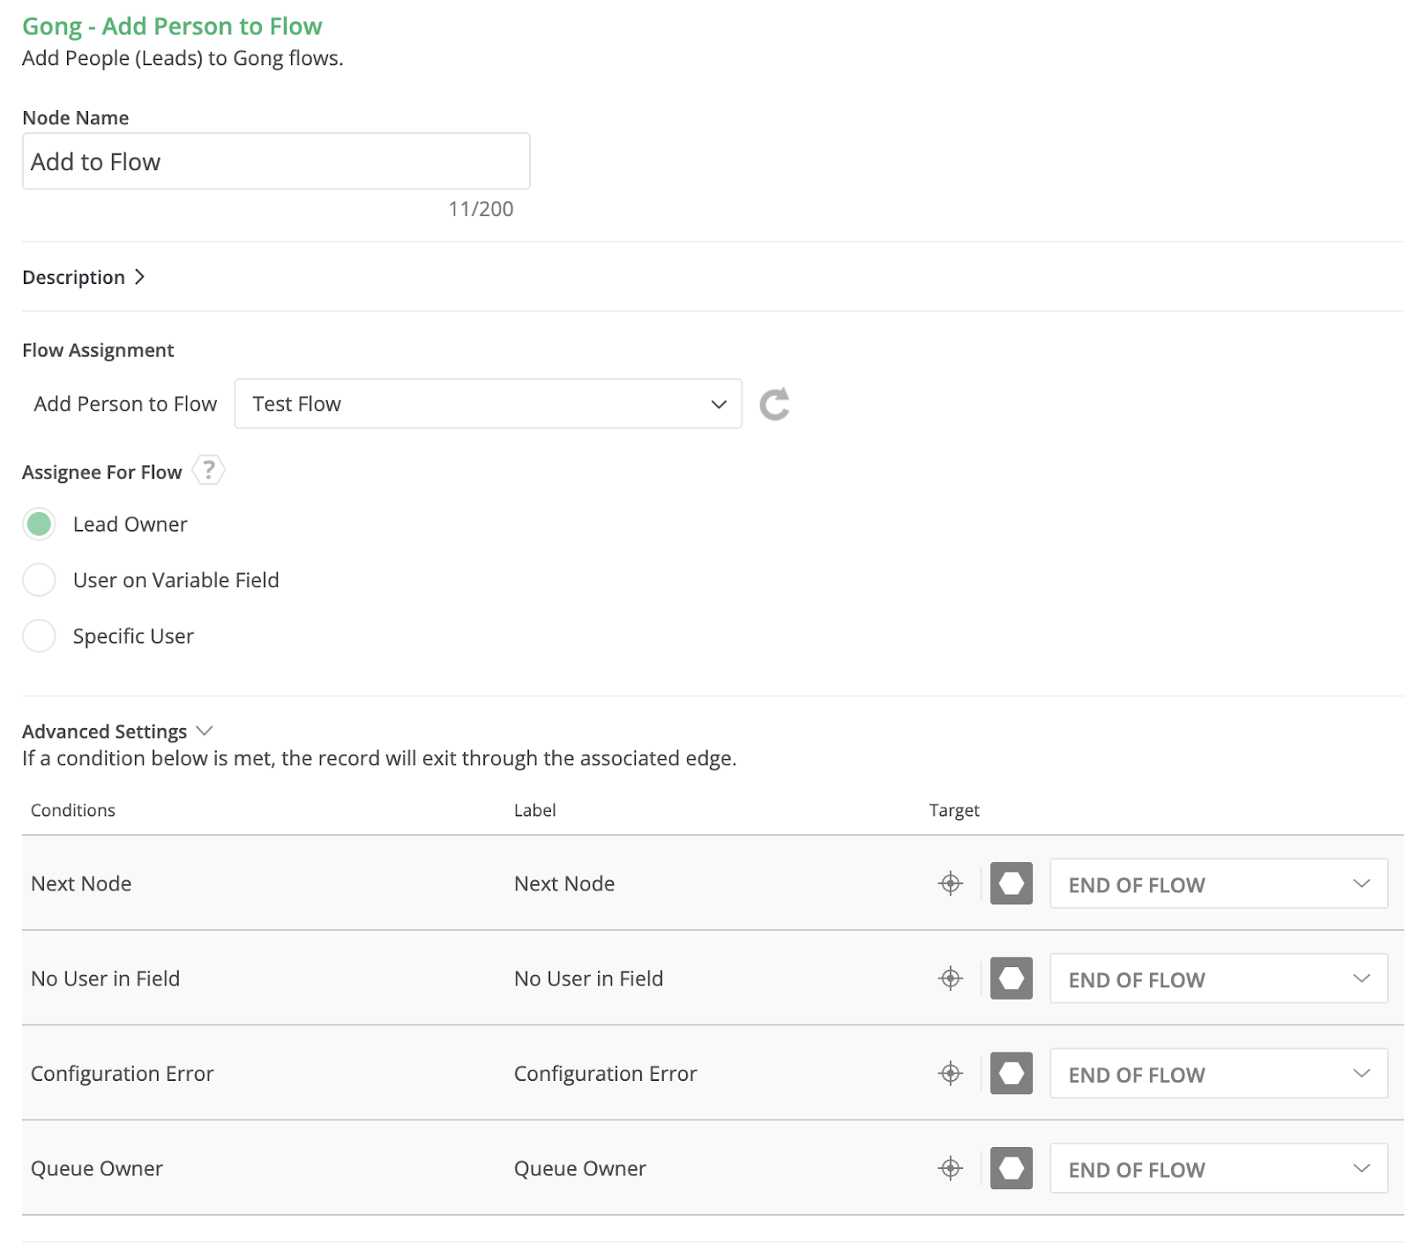Collapse the Advanced Settings section
1411x1258 pixels.
pyautogui.click(x=117, y=732)
